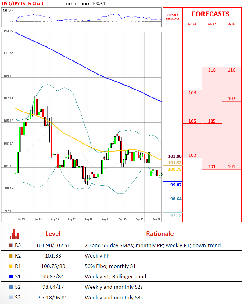Select the Q2 17 column header
Image resolution: width=244 pixels, height=304 pixels.
pos(231,24)
